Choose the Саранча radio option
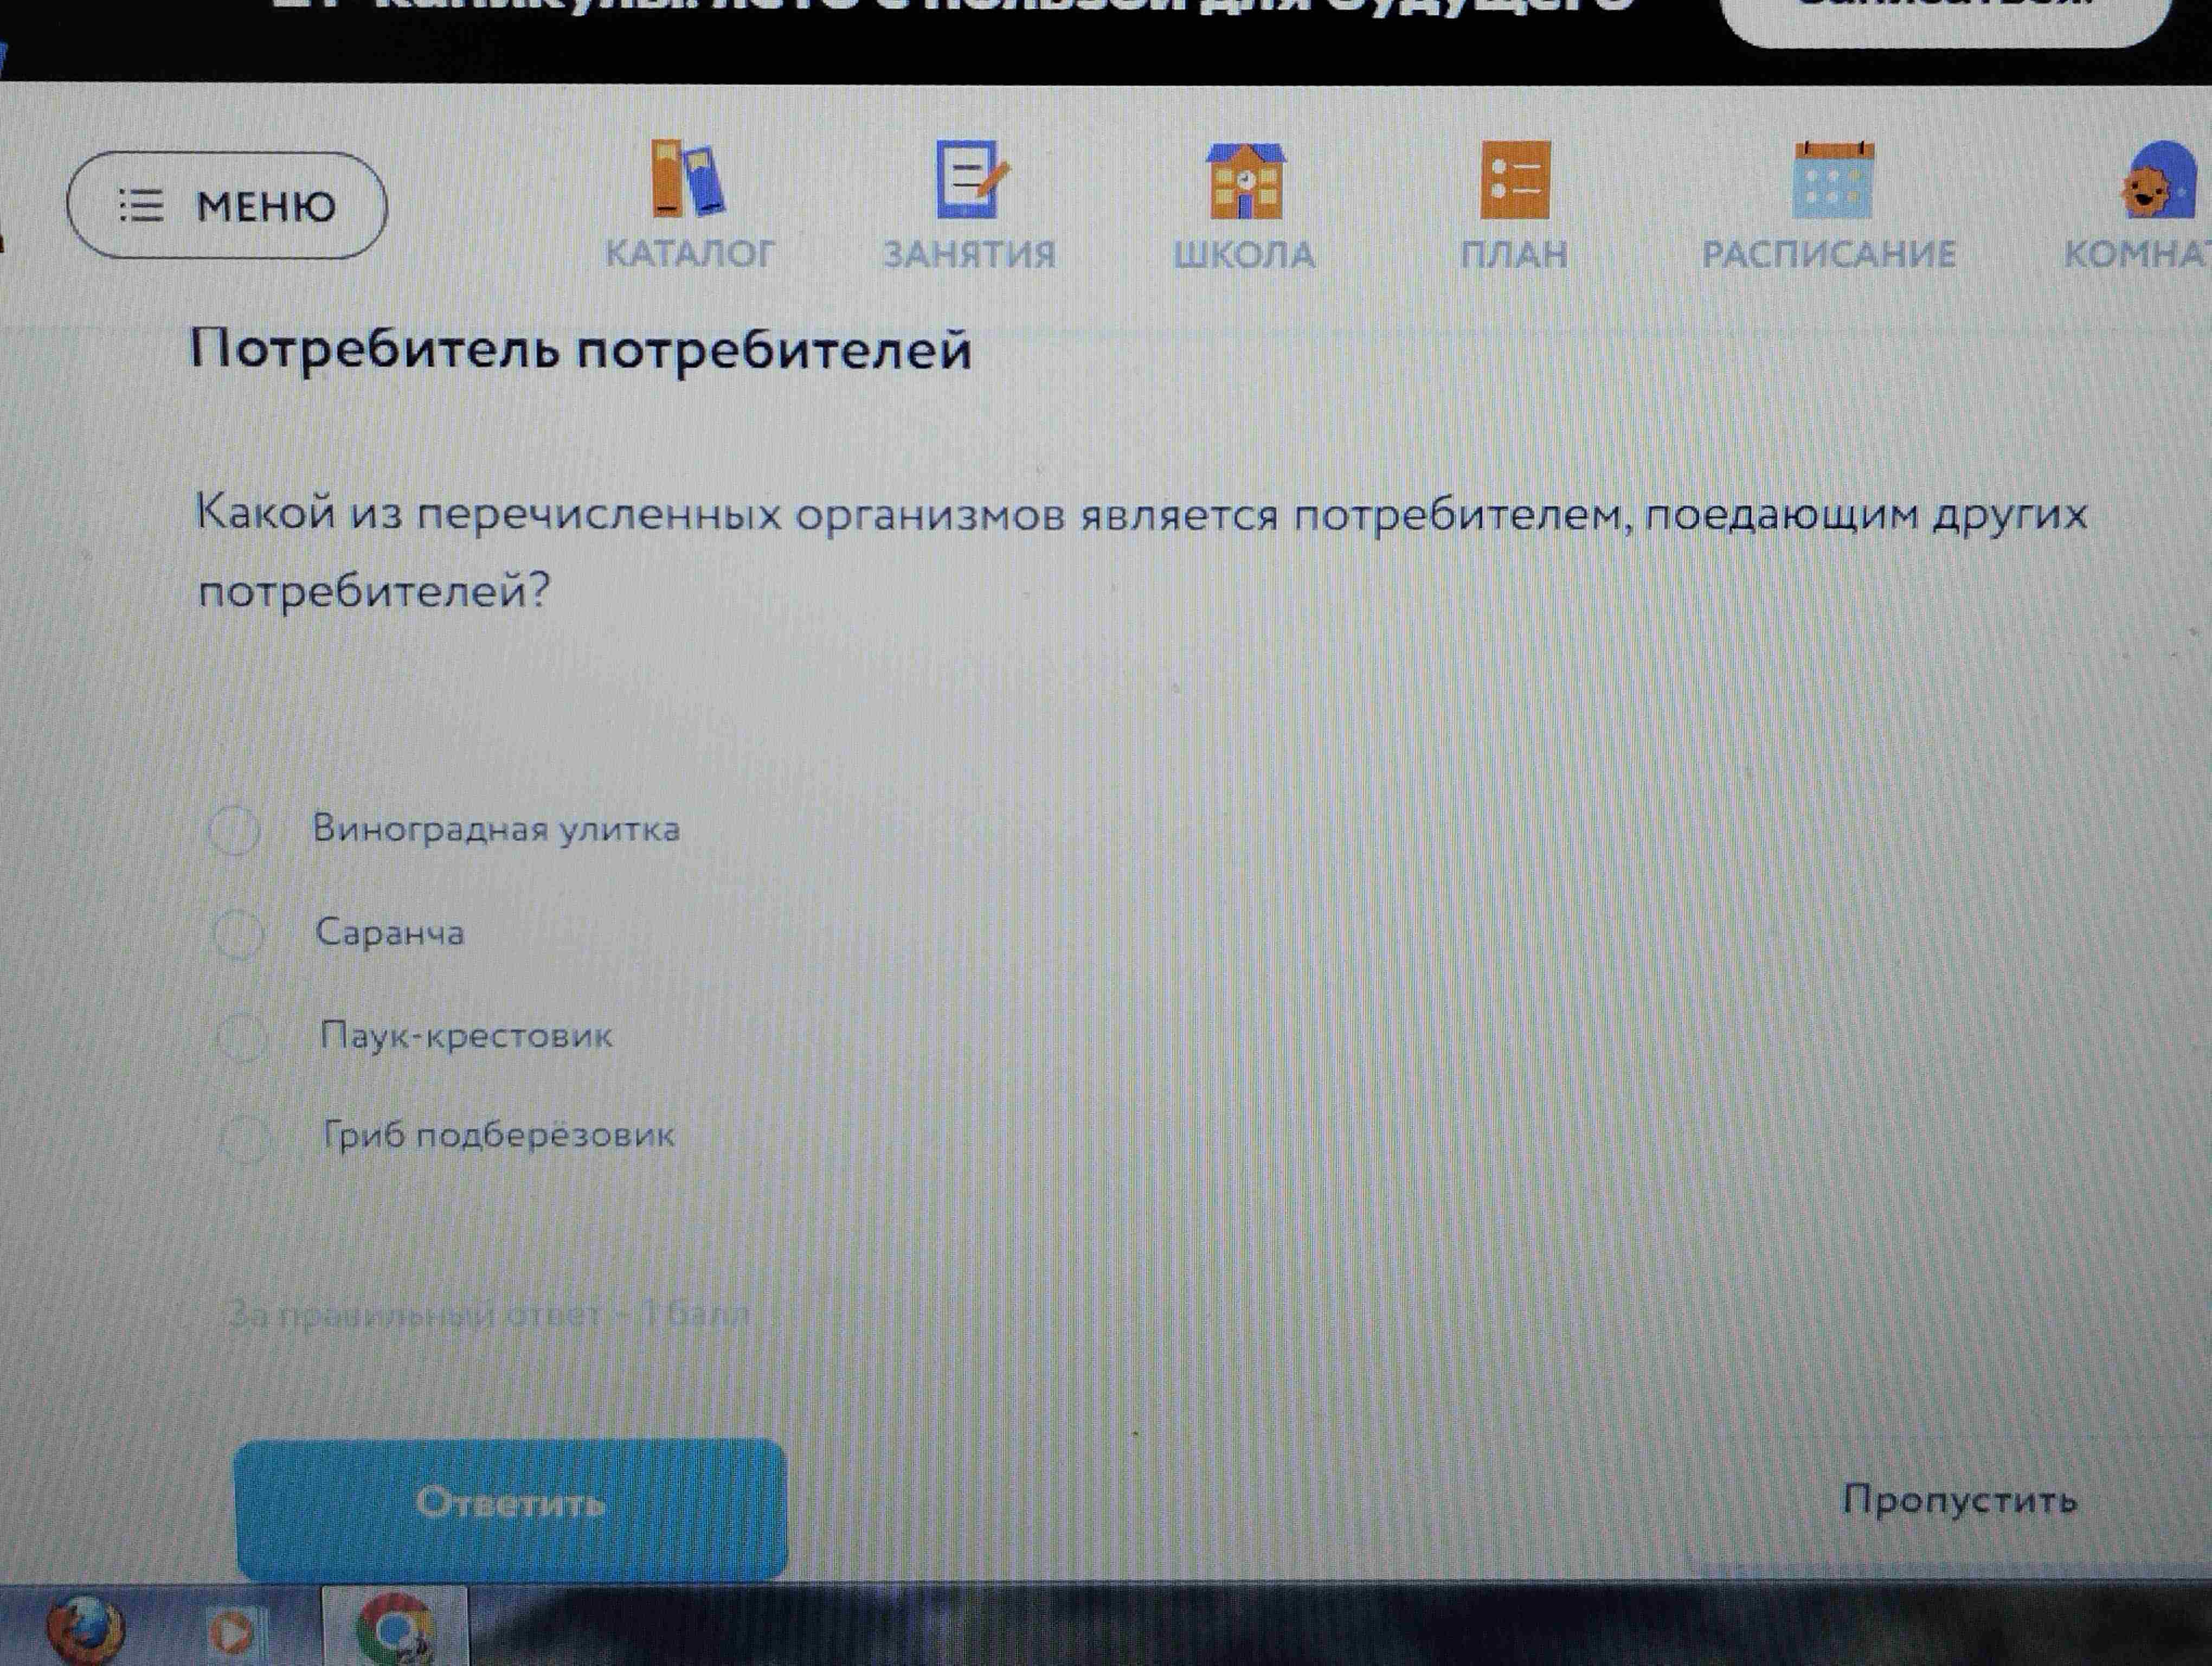 [x=238, y=934]
